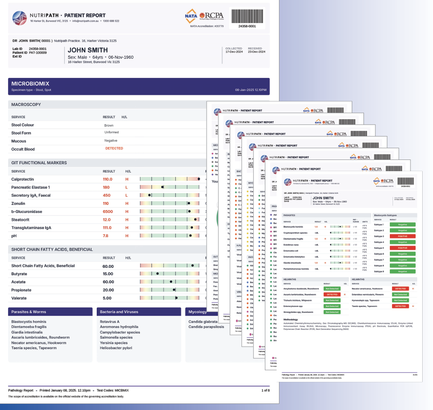433x410 pixels.
Task: Click Giardia intestinalis in the Parasites & Worms list
Action: (x=27, y=333)
